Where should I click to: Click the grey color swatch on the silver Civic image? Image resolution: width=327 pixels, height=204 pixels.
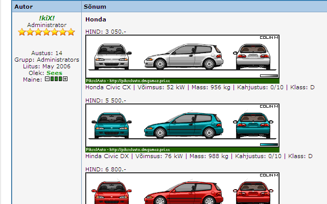coord(269,76)
